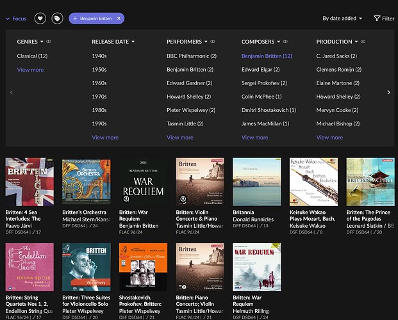This screenshot has height=320, width=398.
Task: Select composer Dmitri Shostakovich (1)
Action: coord(269,110)
